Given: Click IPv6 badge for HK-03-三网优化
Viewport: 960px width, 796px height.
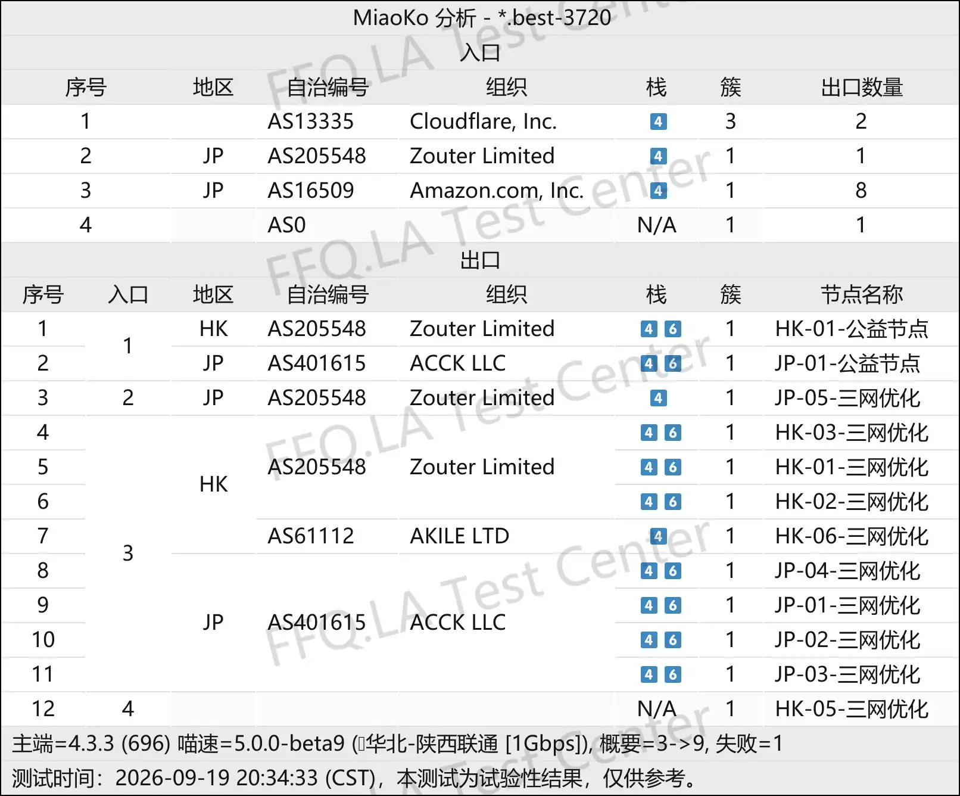Looking at the screenshot, I should [x=672, y=433].
